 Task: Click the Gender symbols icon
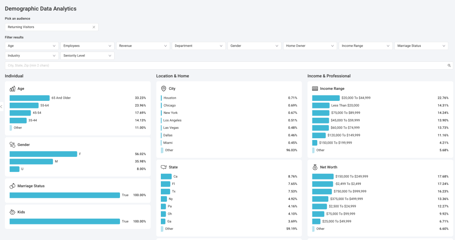click(12, 144)
